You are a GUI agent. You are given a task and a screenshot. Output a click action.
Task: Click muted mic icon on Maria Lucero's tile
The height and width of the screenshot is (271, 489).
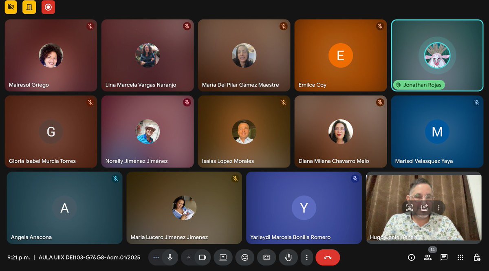click(x=235, y=178)
